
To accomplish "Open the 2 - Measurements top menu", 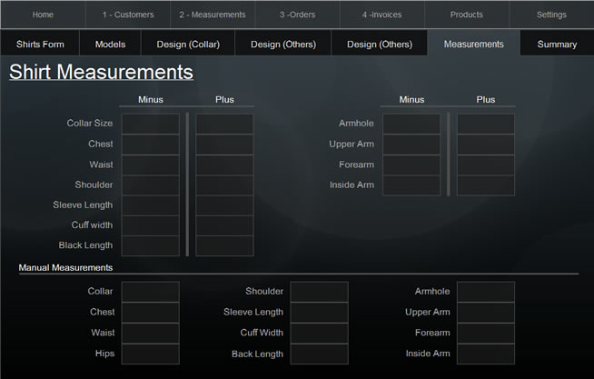I will pos(213,15).
